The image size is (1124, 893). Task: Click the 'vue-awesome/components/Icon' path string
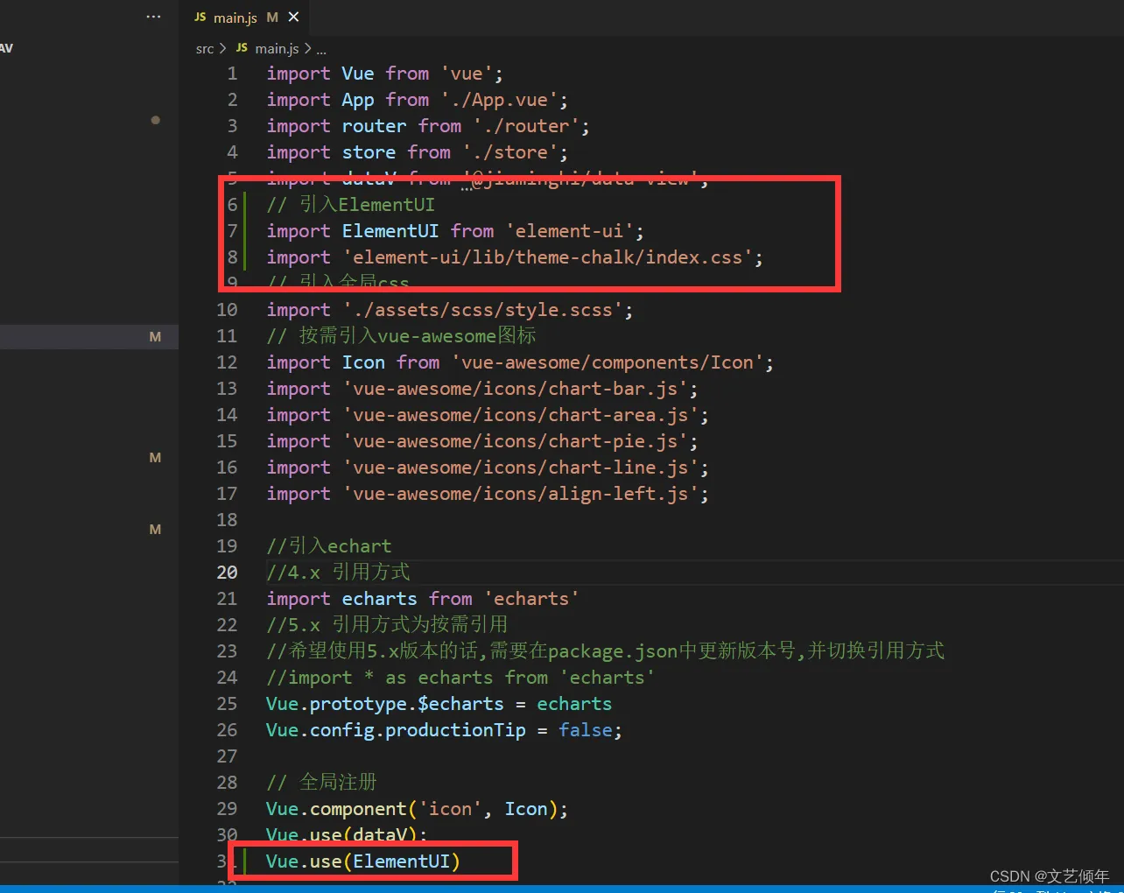608,362
